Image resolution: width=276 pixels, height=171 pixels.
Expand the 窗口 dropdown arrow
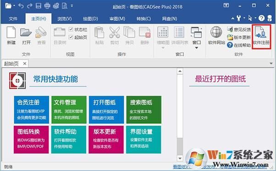(196, 48)
